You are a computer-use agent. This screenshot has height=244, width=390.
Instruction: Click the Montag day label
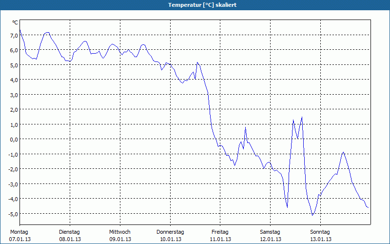pyautogui.click(x=19, y=232)
